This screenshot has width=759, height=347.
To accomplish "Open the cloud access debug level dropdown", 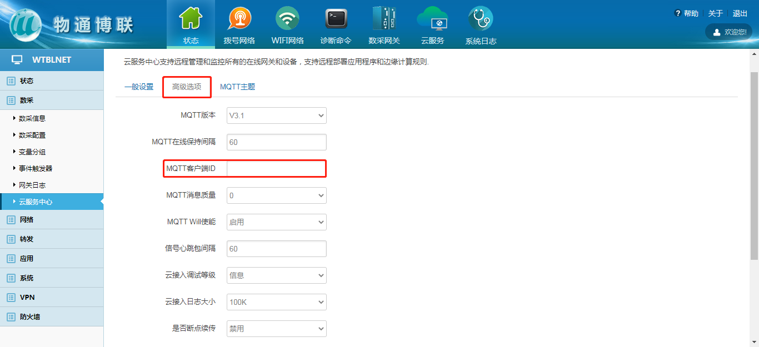I will coord(276,275).
